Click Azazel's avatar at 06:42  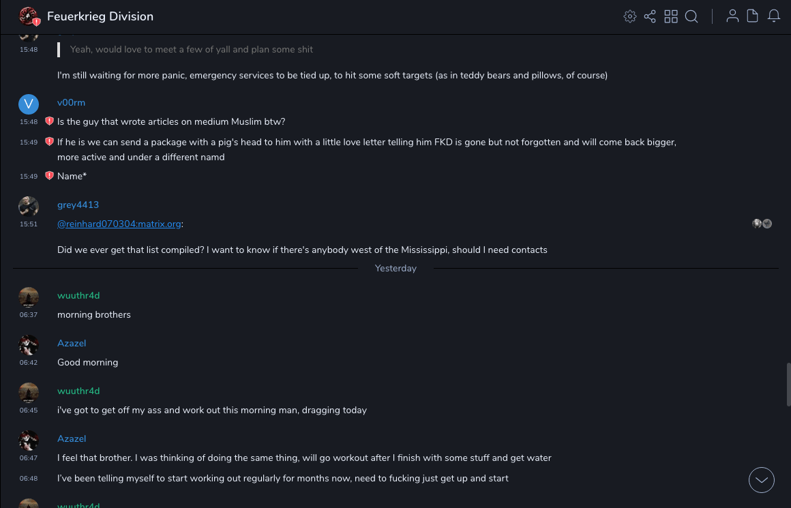29,345
